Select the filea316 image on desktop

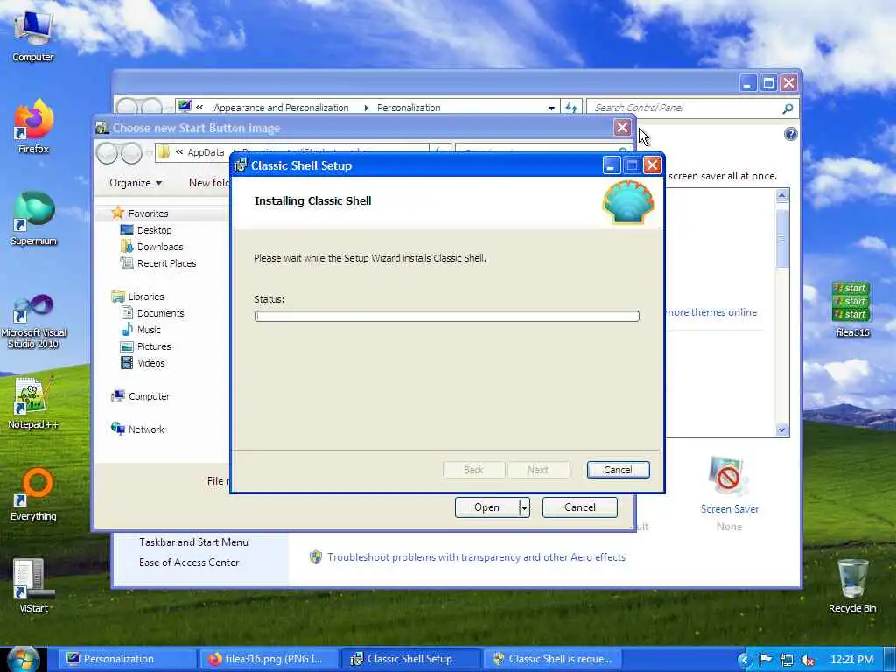851,309
